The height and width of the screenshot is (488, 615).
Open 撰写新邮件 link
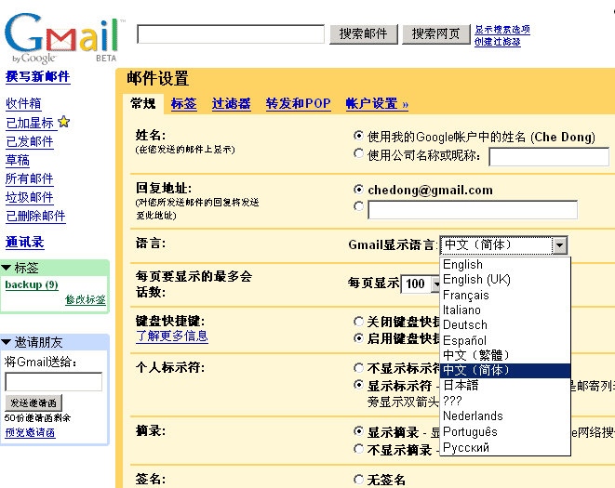coord(37,76)
